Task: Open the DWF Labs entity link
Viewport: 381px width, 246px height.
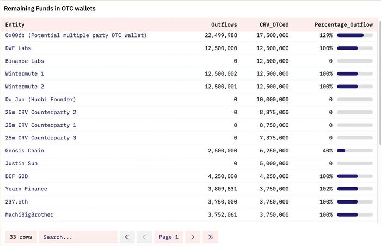Action: (x=18, y=48)
